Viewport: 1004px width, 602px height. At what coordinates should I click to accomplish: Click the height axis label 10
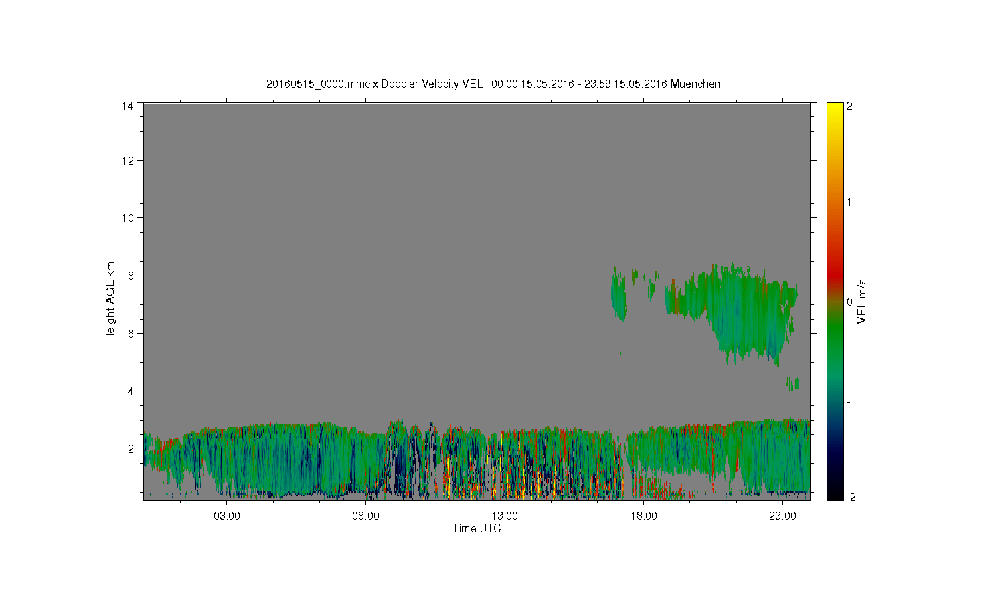(x=127, y=218)
